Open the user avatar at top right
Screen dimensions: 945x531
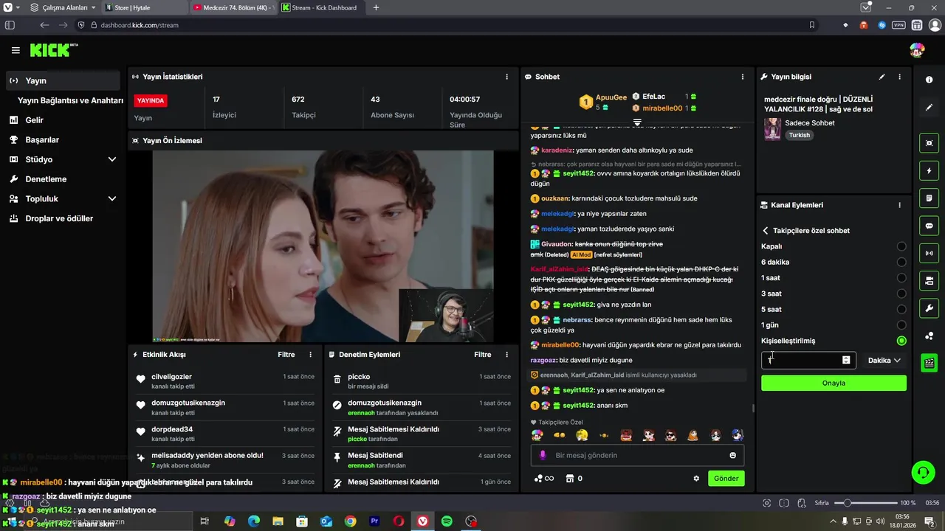(x=917, y=50)
